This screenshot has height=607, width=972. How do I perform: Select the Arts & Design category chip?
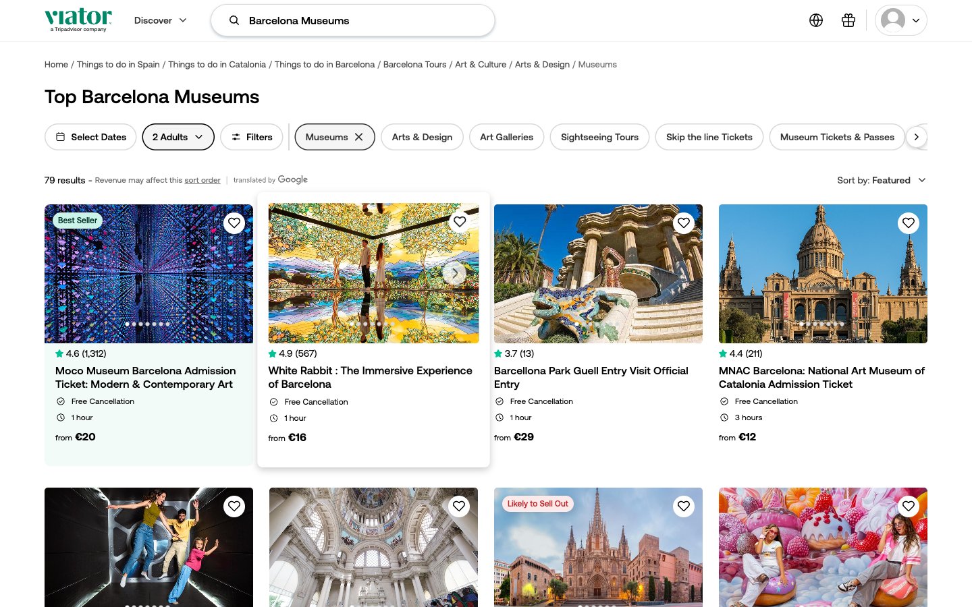[422, 137]
